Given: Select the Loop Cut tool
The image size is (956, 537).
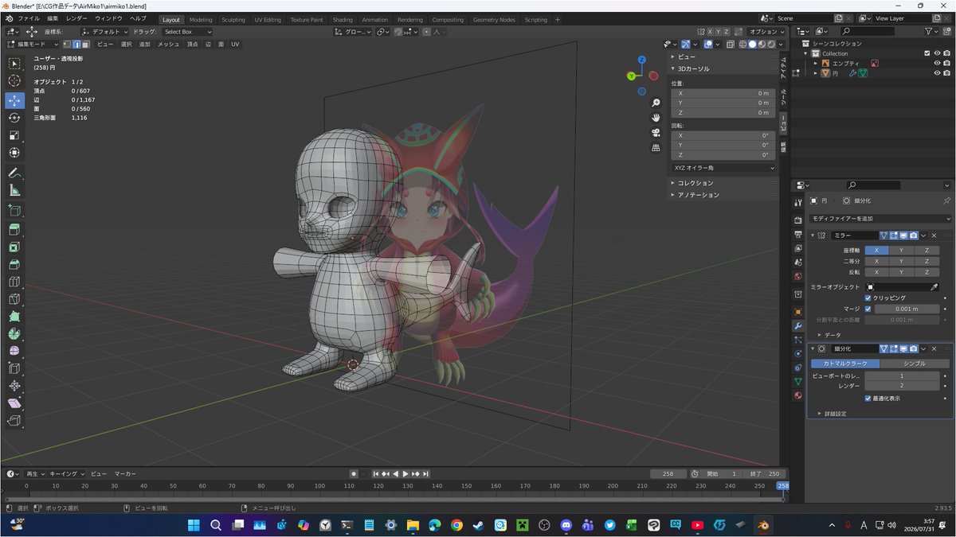Looking at the screenshot, I should [x=14, y=282].
